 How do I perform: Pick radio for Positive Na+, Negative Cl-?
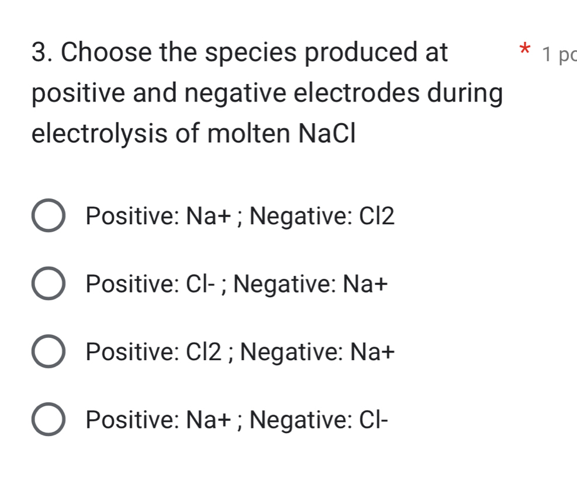point(48,420)
